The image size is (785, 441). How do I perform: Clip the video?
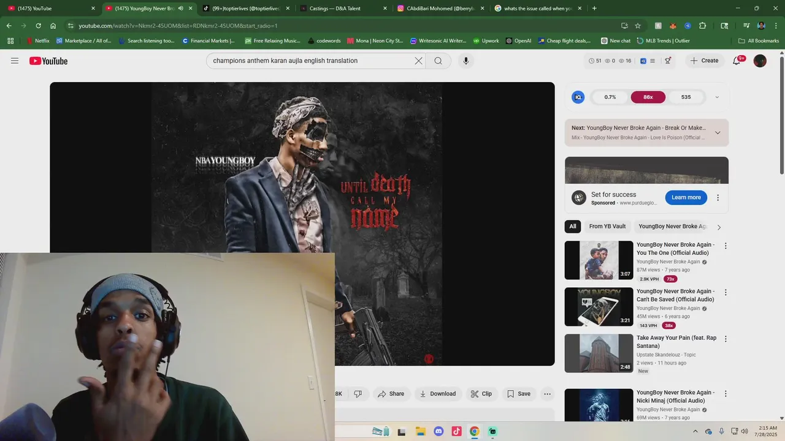[x=481, y=394]
